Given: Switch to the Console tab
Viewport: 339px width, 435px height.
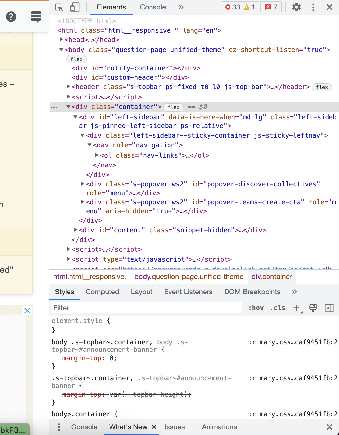Looking at the screenshot, I should [153, 7].
